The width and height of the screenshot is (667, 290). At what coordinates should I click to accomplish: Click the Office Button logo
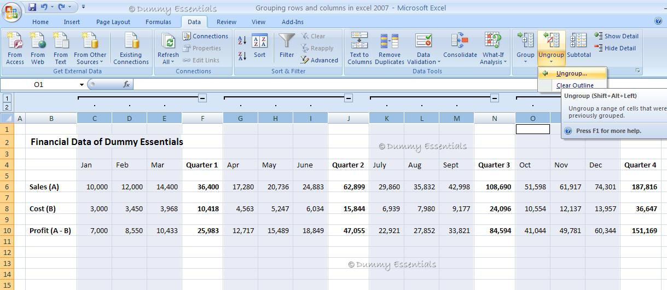(11, 11)
